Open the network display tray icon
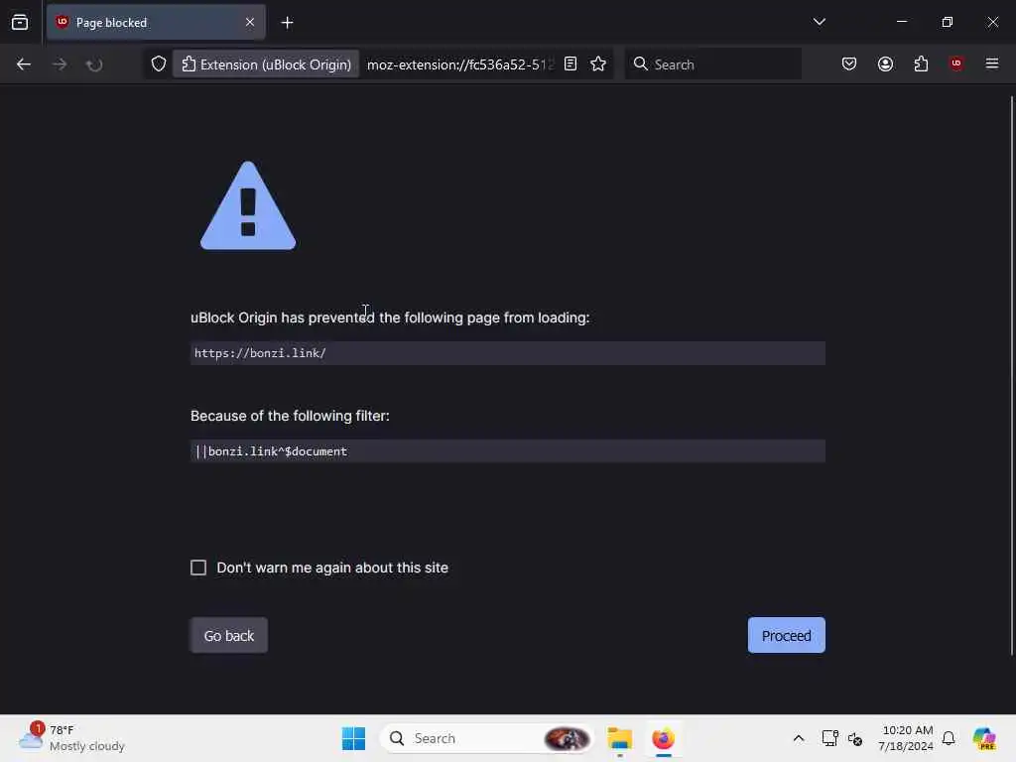The height and width of the screenshot is (762, 1016). (x=829, y=738)
